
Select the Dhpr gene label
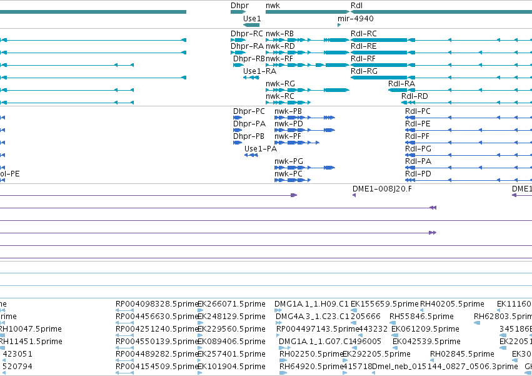(239, 6)
